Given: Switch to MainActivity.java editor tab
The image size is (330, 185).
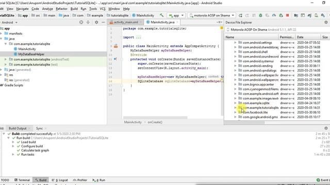Looking at the screenshot, I should pos(162,22).
